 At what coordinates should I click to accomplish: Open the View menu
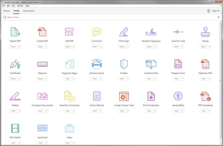(x=13, y=6)
